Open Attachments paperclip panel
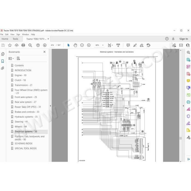The image size is (191, 191). [x=3, y=68]
